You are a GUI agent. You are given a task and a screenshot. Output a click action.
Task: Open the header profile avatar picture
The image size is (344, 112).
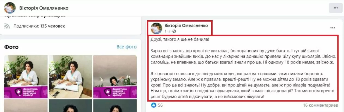(x=10, y=8)
